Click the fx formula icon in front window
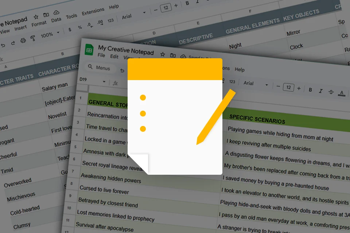This screenshot has width=350, height=233. 115,83
